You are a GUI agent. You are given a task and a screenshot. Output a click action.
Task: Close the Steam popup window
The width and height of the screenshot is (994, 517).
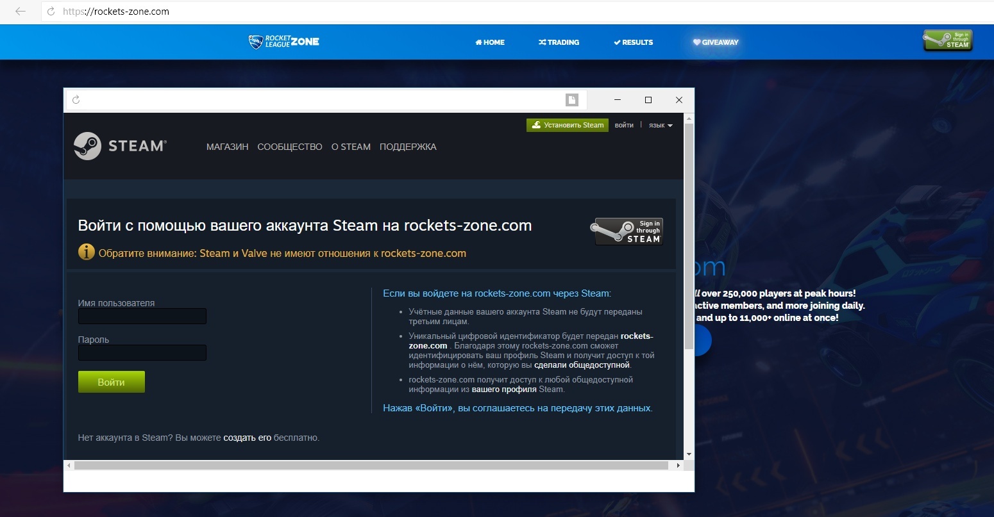(679, 100)
